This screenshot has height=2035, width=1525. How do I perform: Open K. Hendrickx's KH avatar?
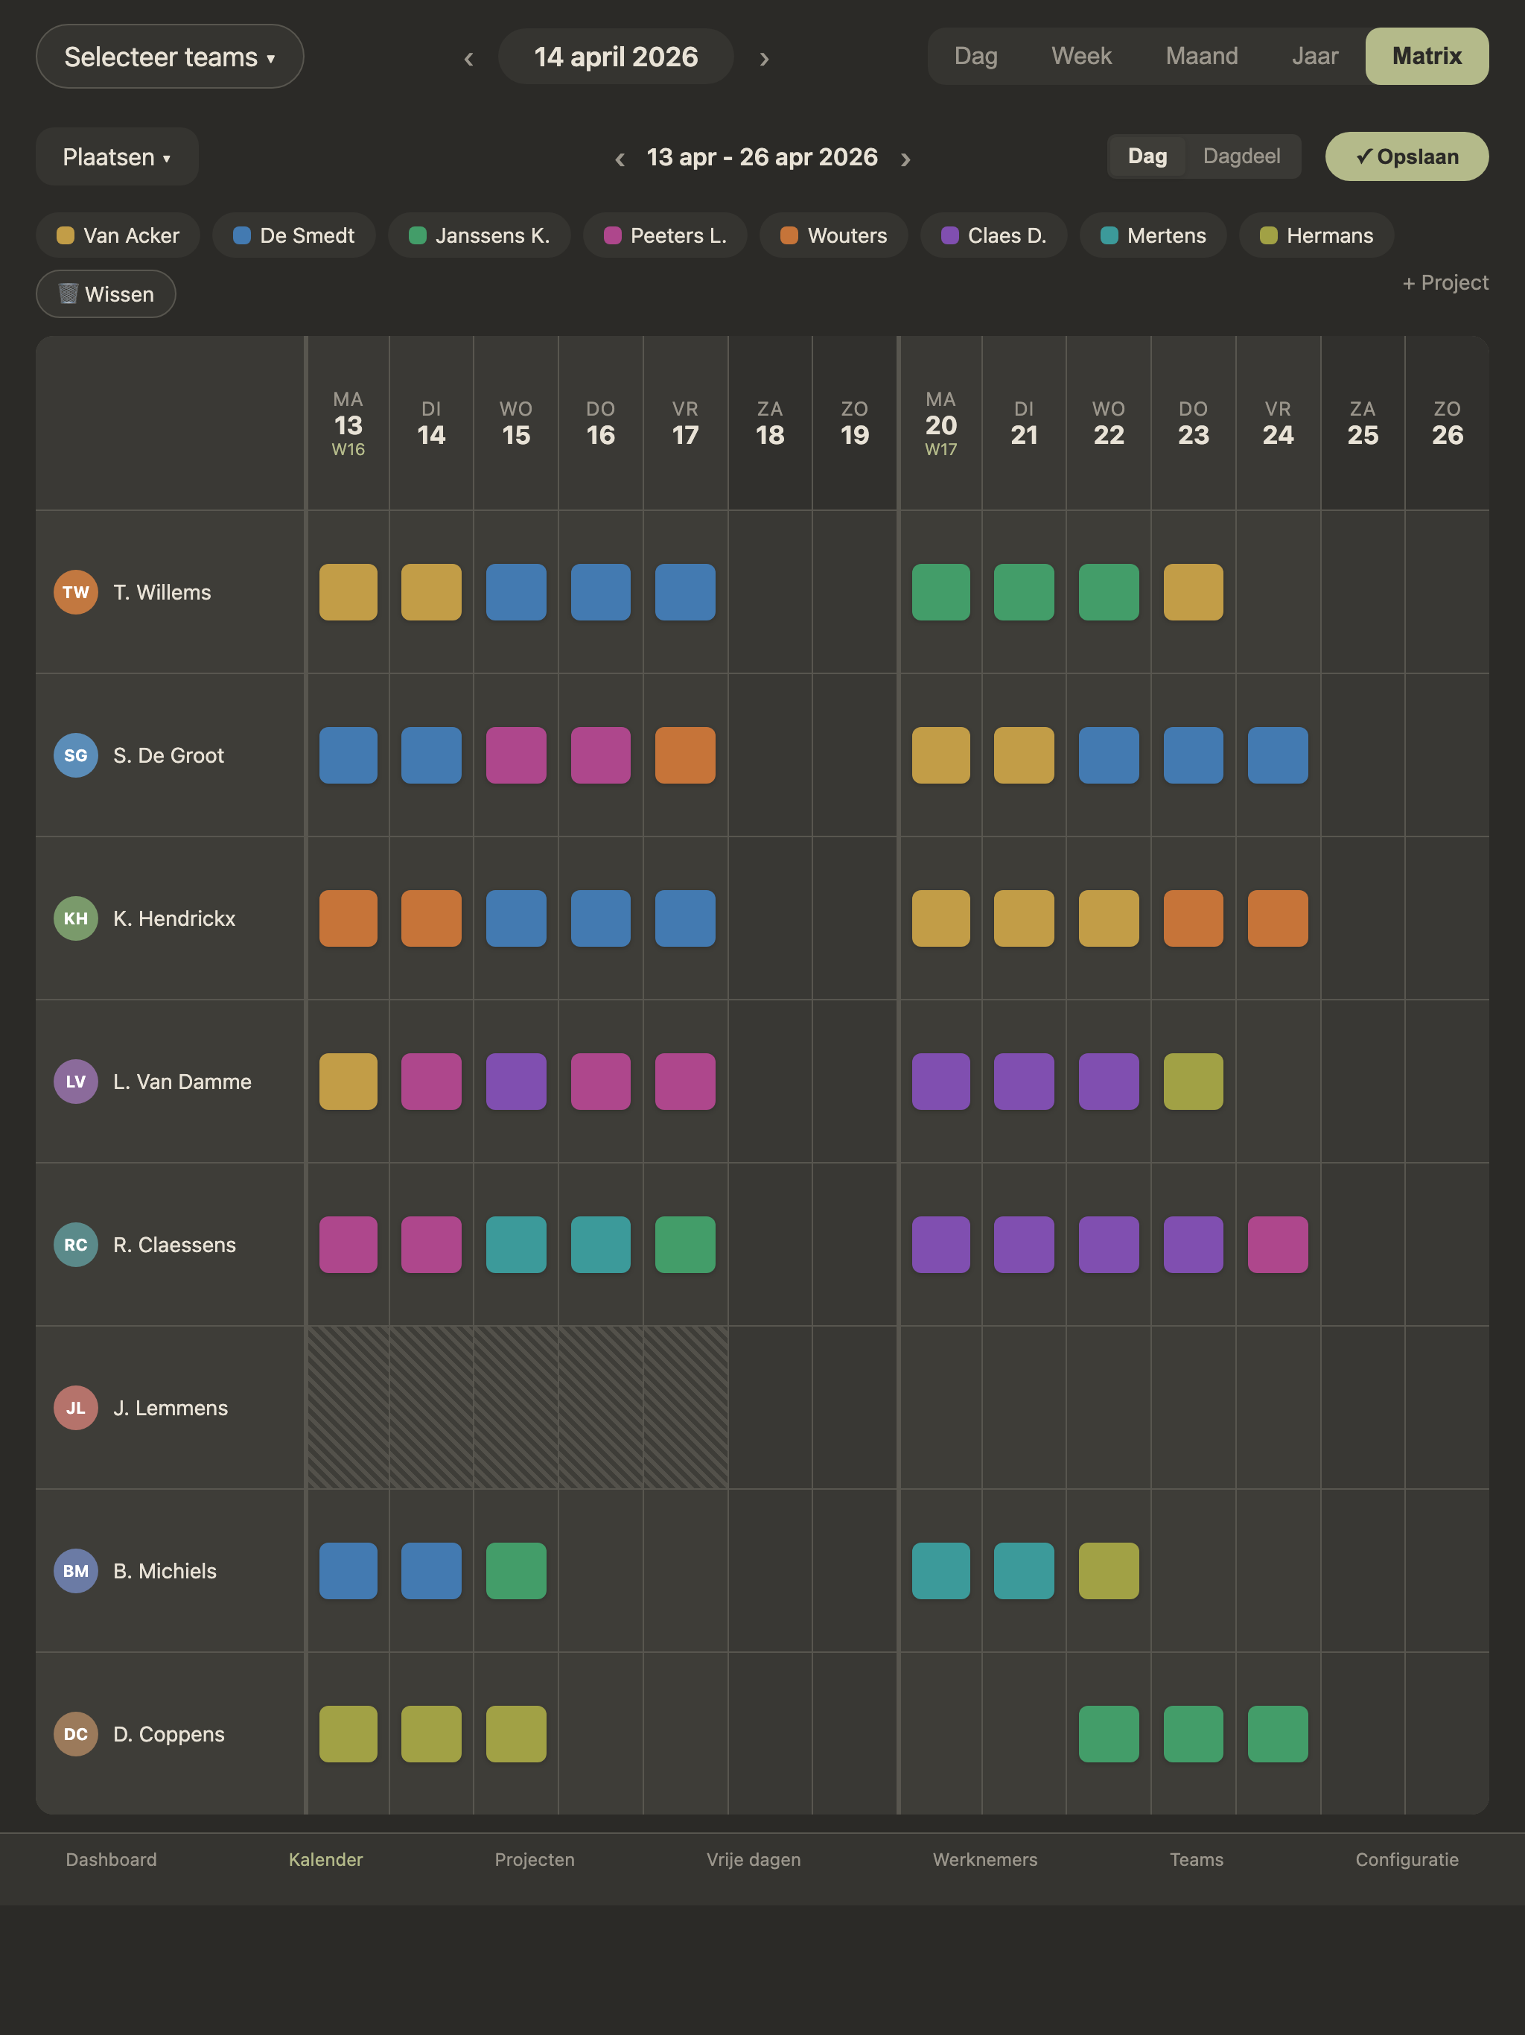[75, 918]
